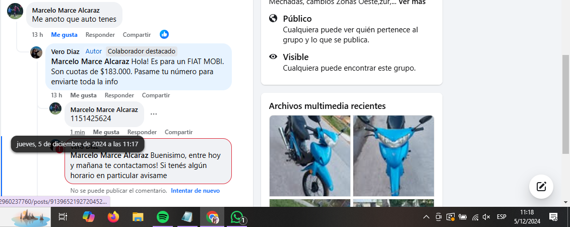The image size is (570, 227).
Task: Click the Copilot taskbar icon
Action: (x=89, y=217)
